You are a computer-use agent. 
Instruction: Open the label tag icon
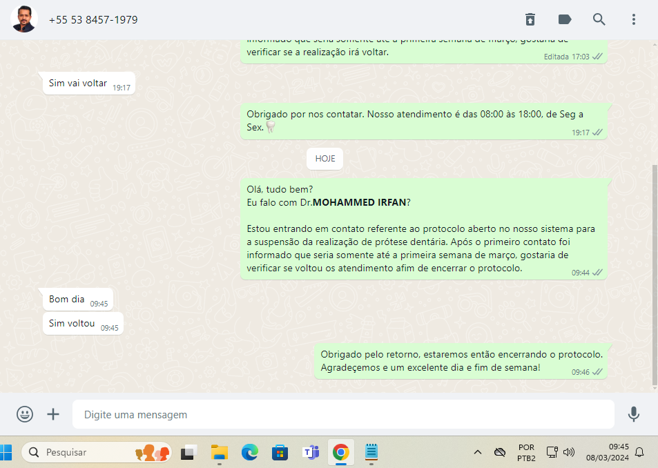[565, 19]
